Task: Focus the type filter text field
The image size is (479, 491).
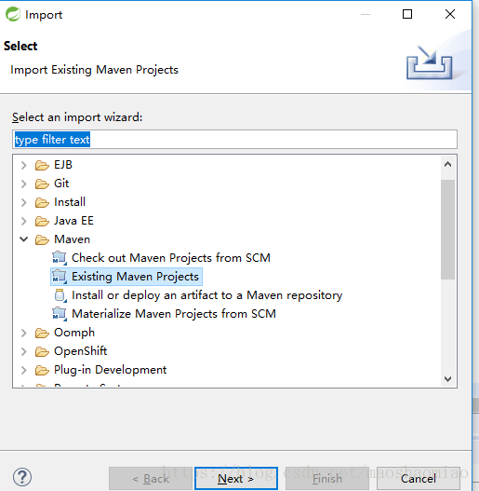Action: click(x=234, y=140)
